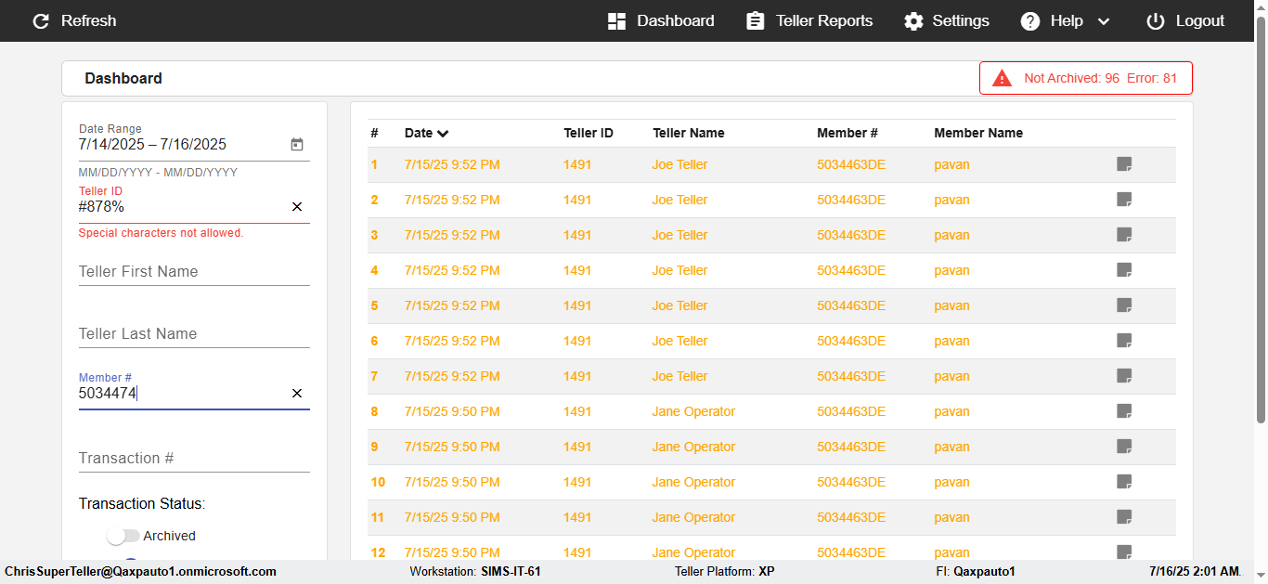Focus the Transaction # input field
Viewport: 1268px width, 584px height.
coord(194,459)
